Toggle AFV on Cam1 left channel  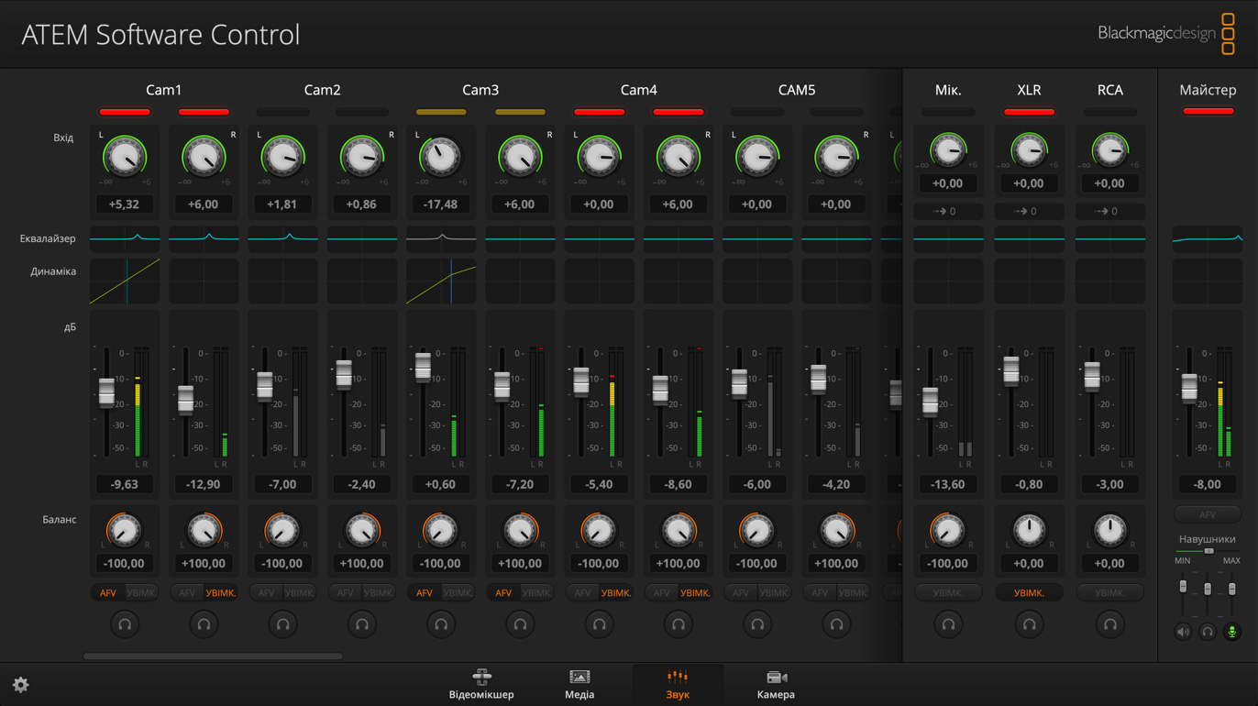pyautogui.click(x=108, y=593)
